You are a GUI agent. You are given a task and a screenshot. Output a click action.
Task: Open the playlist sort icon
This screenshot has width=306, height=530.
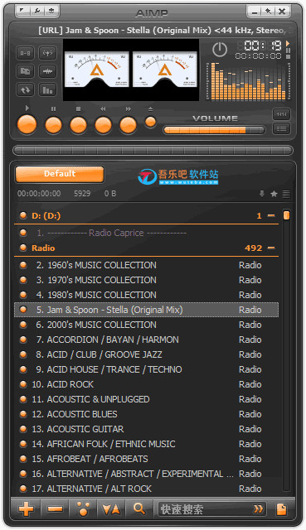111,508
